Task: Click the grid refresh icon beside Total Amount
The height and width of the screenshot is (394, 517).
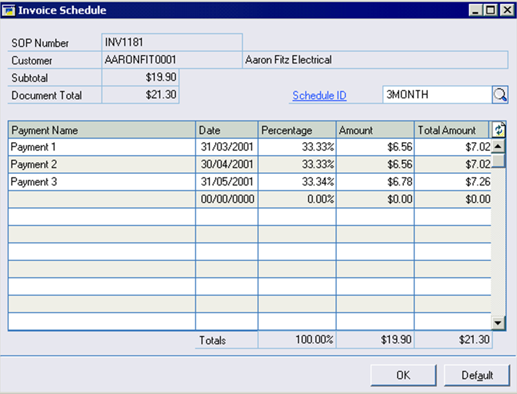Action: pos(499,130)
